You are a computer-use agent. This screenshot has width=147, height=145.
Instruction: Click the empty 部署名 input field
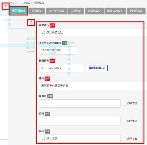[80, 103]
